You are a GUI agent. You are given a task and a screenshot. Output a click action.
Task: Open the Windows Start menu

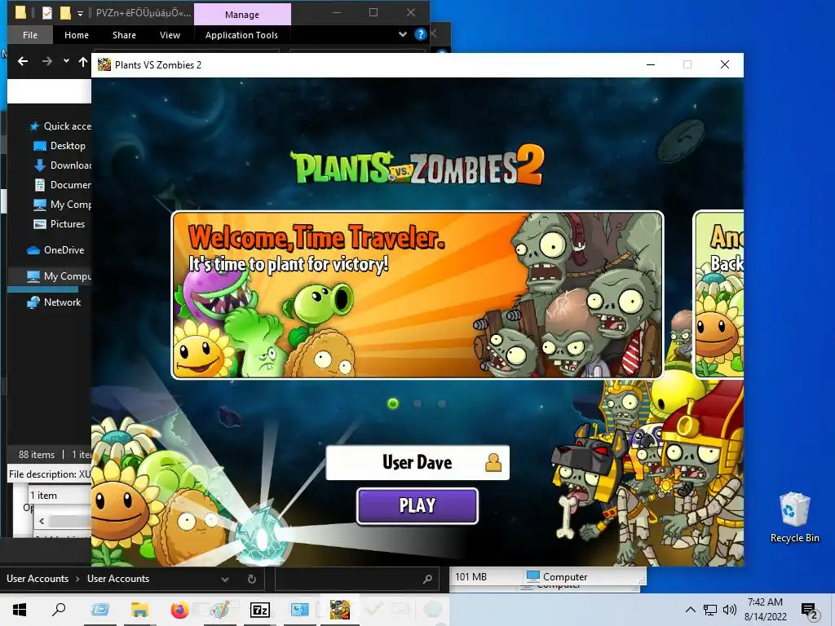point(20,610)
